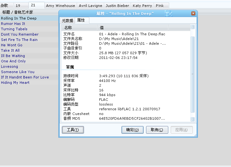Select track Dont You Remember

point(29,34)
